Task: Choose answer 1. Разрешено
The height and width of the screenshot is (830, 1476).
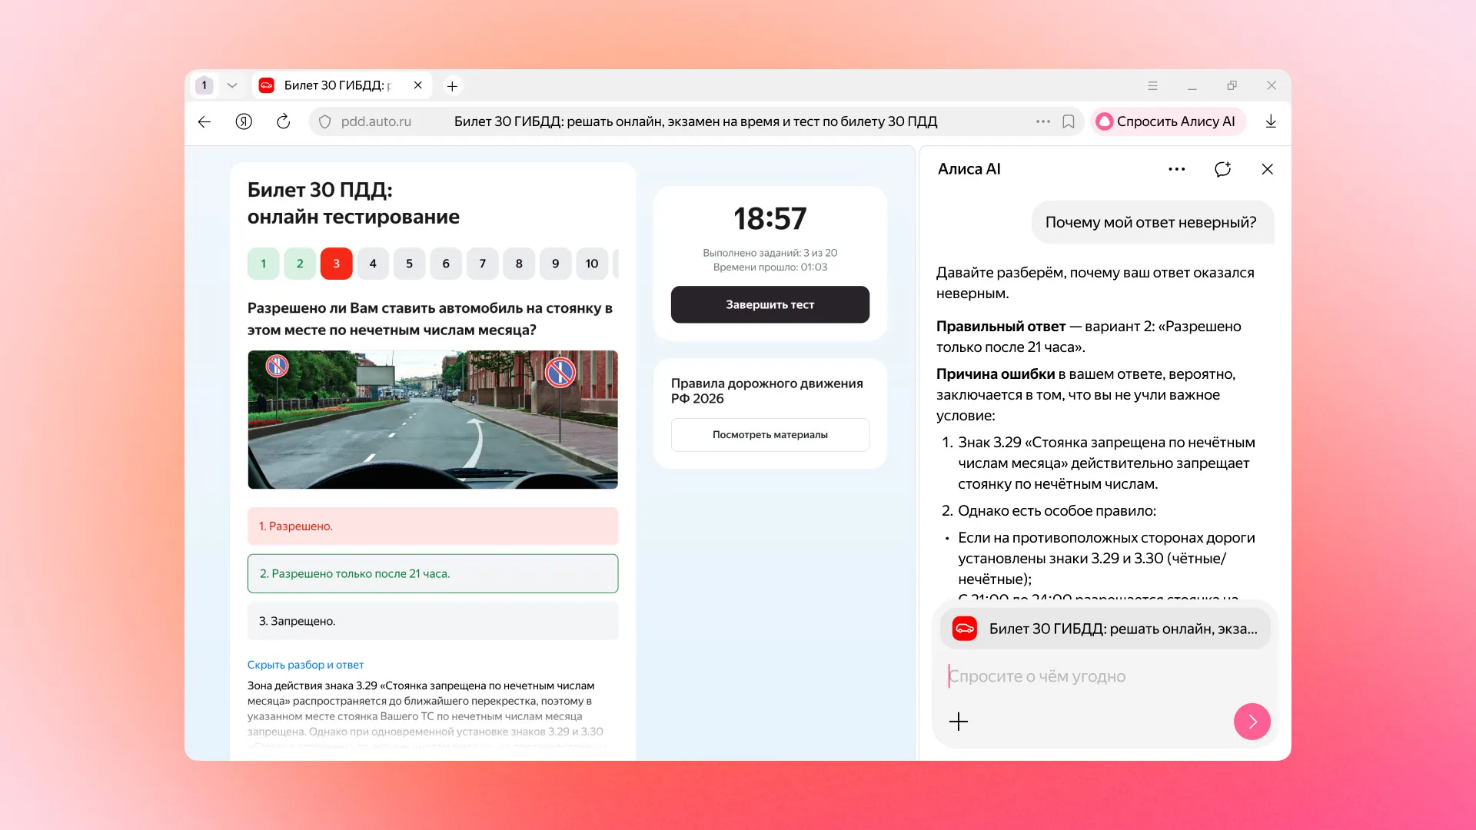Action: point(432,526)
